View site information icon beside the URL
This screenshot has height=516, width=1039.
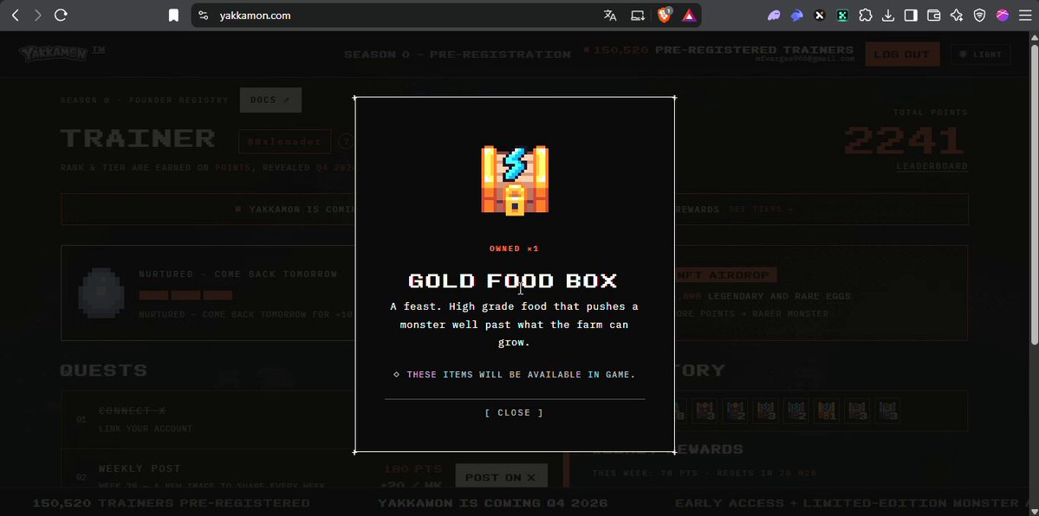click(204, 16)
